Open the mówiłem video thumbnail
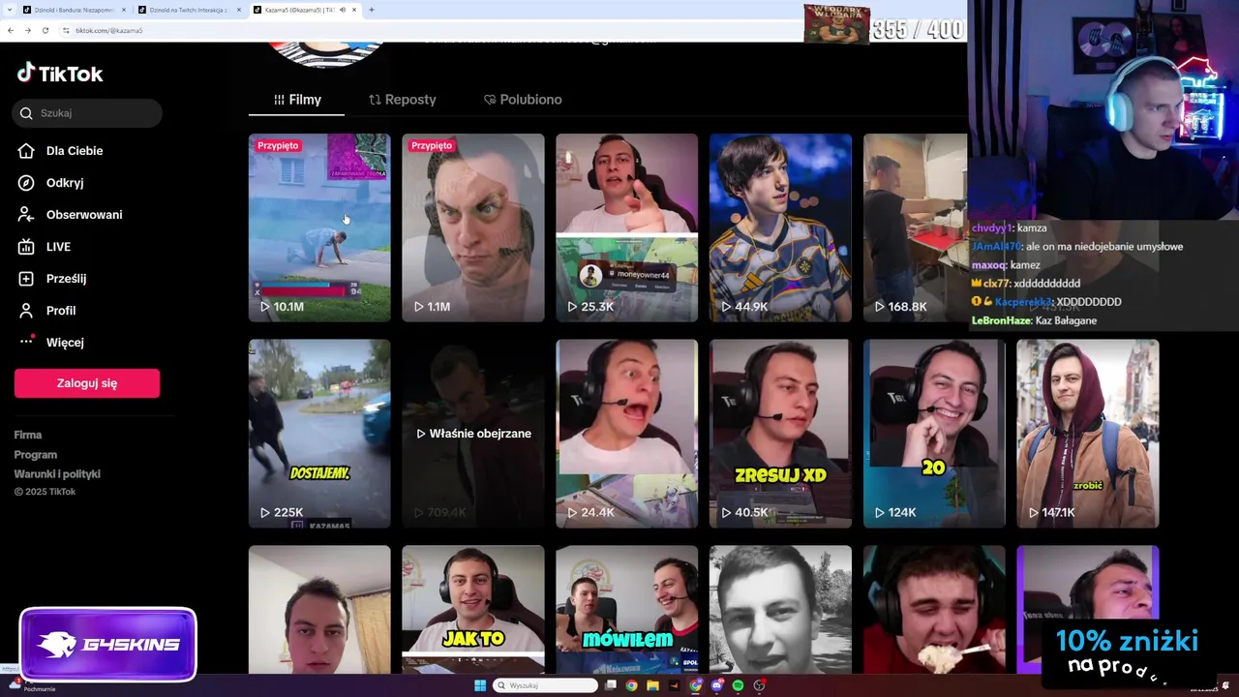Screen dimensions: 1239x697 [x=626, y=609]
